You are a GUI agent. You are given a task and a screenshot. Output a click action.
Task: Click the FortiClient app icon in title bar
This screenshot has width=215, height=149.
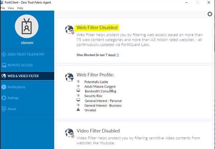click(2, 2)
